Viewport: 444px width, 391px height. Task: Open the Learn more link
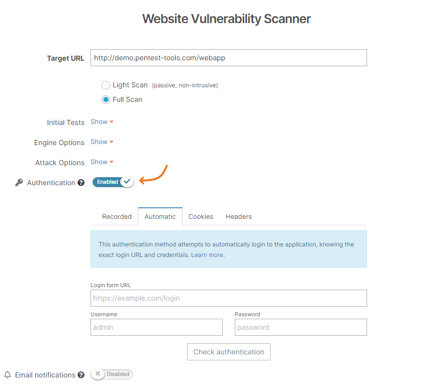click(x=207, y=254)
